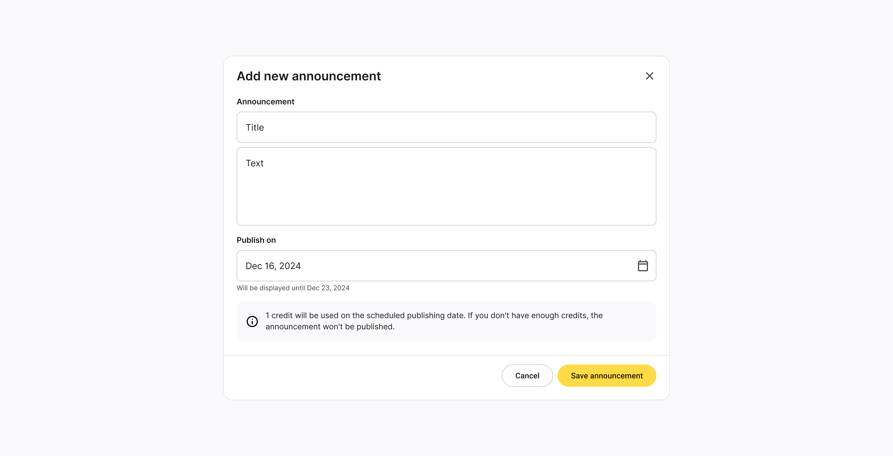Click the display-until helper text
The width and height of the screenshot is (893, 456).
pos(293,287)
